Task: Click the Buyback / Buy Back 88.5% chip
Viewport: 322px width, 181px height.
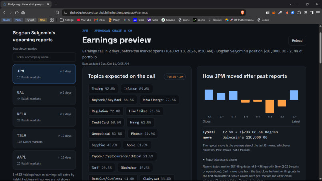Action: click(x=113, y=100)
